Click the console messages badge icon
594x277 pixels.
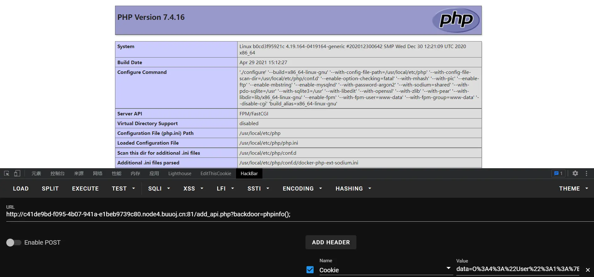pos(558,173)
